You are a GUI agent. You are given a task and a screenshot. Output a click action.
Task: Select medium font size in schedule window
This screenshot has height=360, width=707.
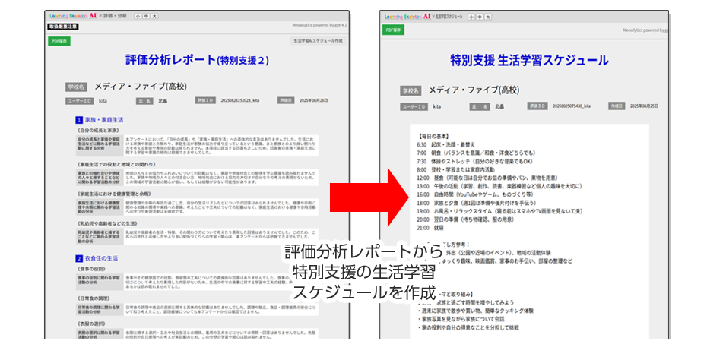click(x=480, y=15)
